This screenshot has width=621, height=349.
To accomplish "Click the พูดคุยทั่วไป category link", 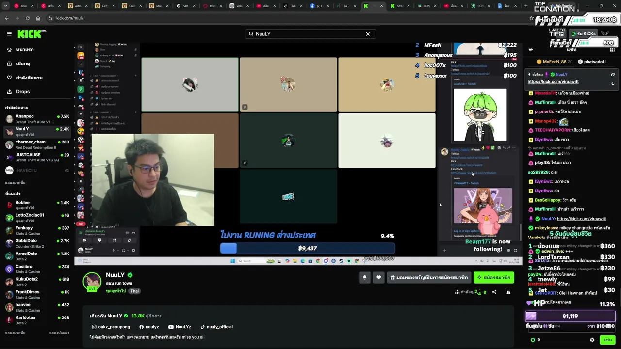I will 115,291.
